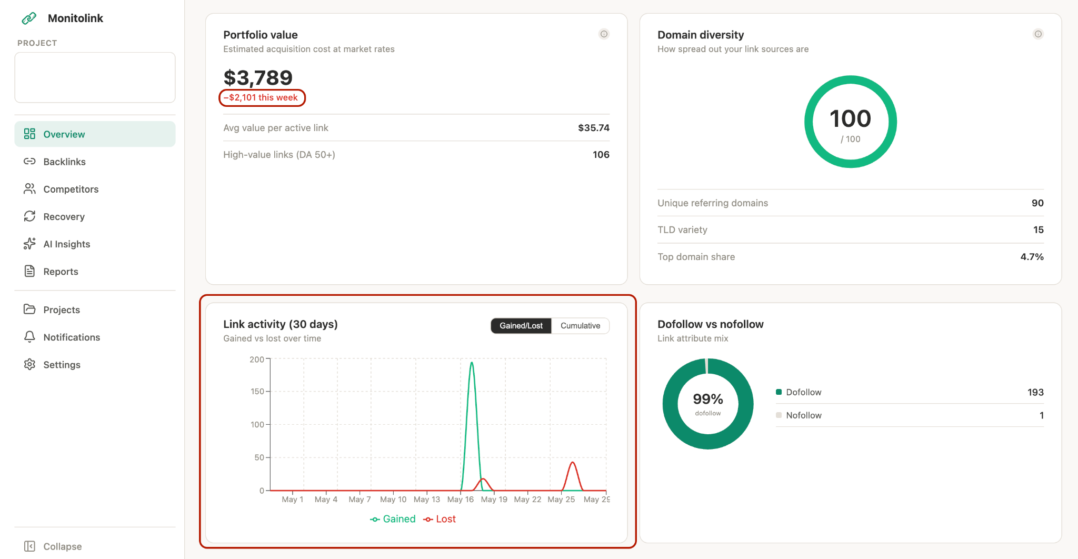The width and height of the screenshot is (1078, 559).
Task: Click the Settings gear icon
Action: pyautogui.click(x=29, y=364)
